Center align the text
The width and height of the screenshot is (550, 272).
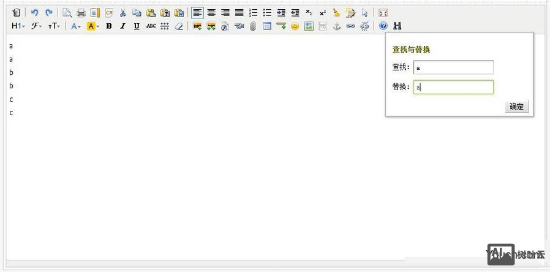click(211, 13)
